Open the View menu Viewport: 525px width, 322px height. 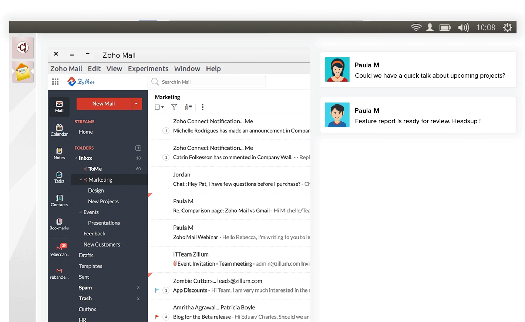114,68
